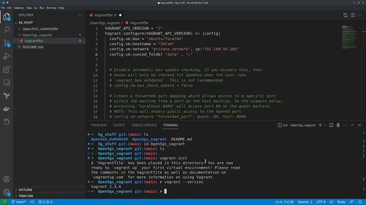This screenshot has width=366, height=205.
Task: Maximize the panel with the up chevron
Action: [352, 125]
